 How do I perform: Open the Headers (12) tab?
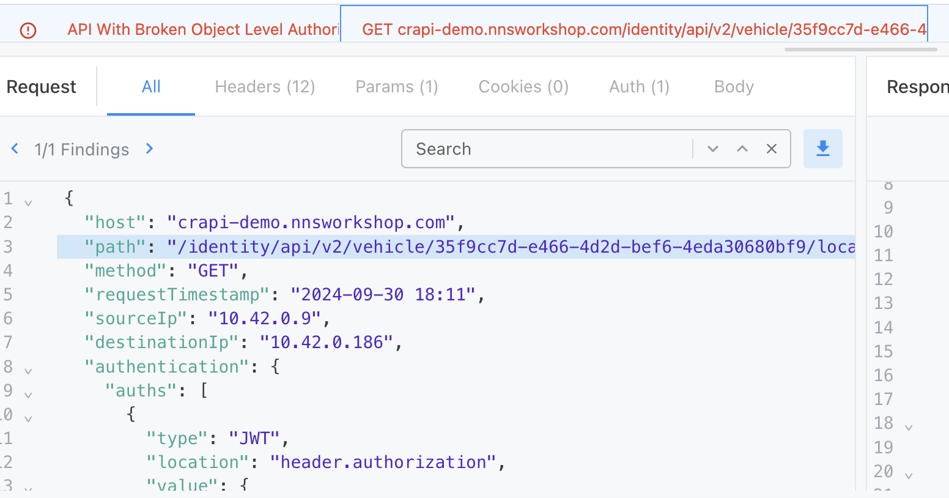pyautogui.click(x=265, y=87)
